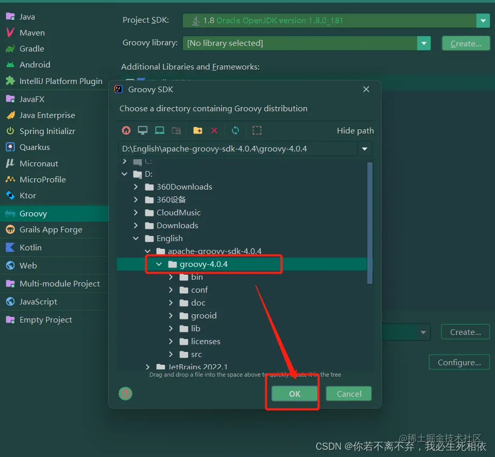Create a new folder with the New Folder icon

(x=198, y=130)
